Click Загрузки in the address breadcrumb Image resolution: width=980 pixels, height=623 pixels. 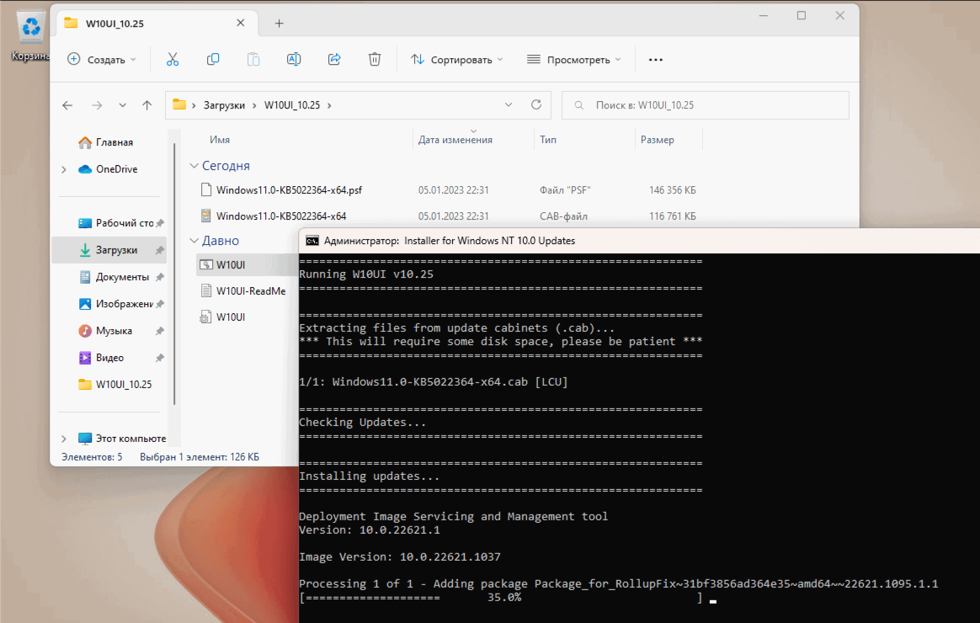[225, 105]
